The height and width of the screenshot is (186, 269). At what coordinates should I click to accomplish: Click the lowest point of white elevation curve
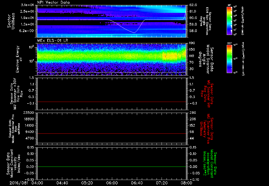coord(134,33)
